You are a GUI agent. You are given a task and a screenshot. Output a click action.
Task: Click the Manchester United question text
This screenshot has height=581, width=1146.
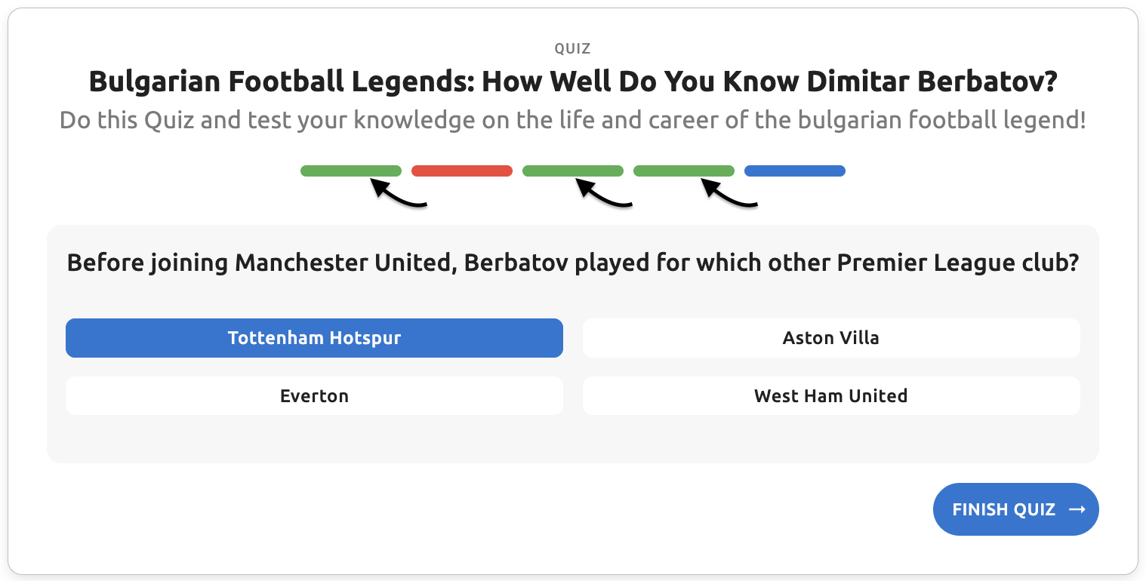coord(573,263)
